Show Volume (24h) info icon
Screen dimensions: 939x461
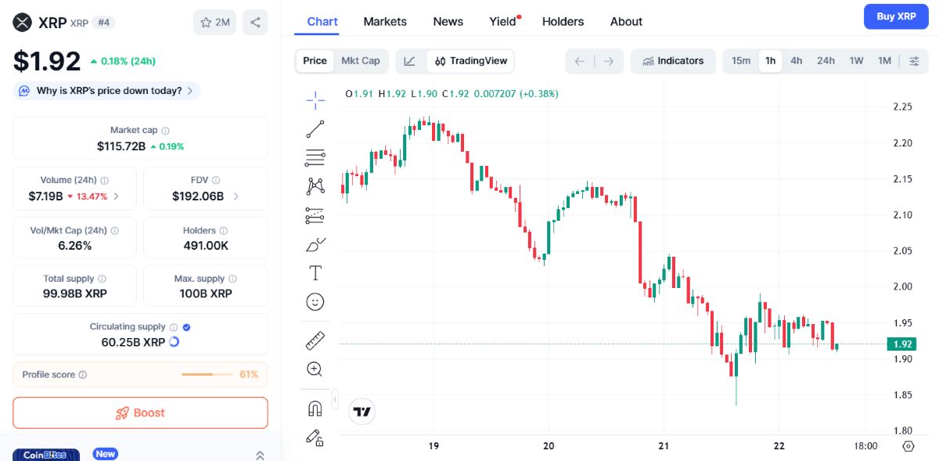click(105, 180)
